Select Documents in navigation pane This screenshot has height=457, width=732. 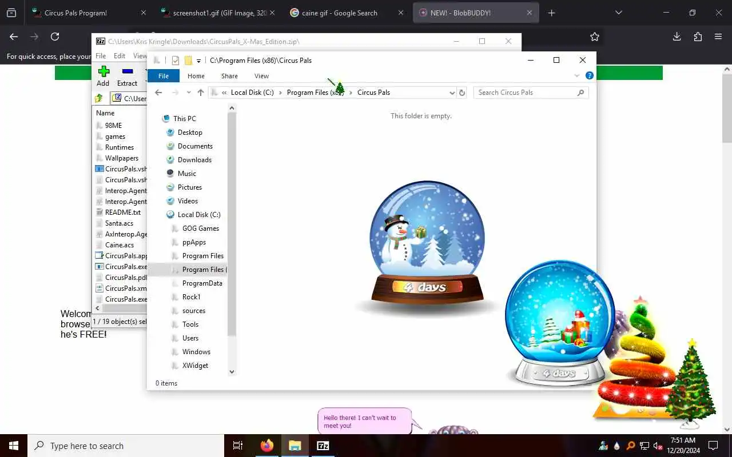(x=195, y=146)
